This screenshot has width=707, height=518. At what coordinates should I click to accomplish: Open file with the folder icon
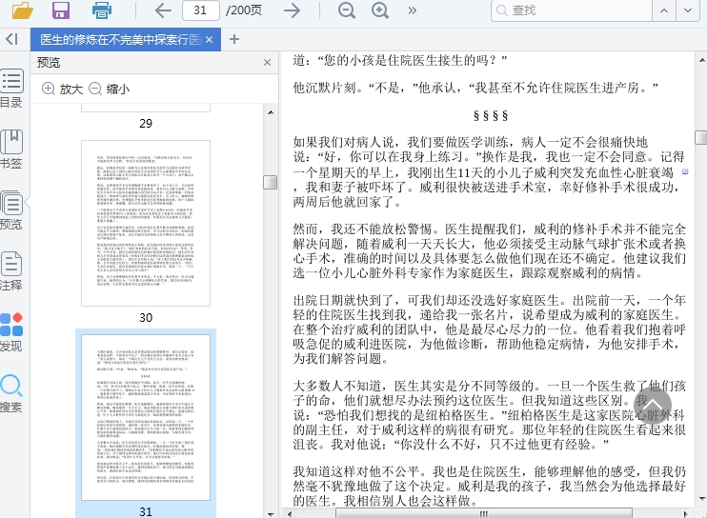coord(23,10)
